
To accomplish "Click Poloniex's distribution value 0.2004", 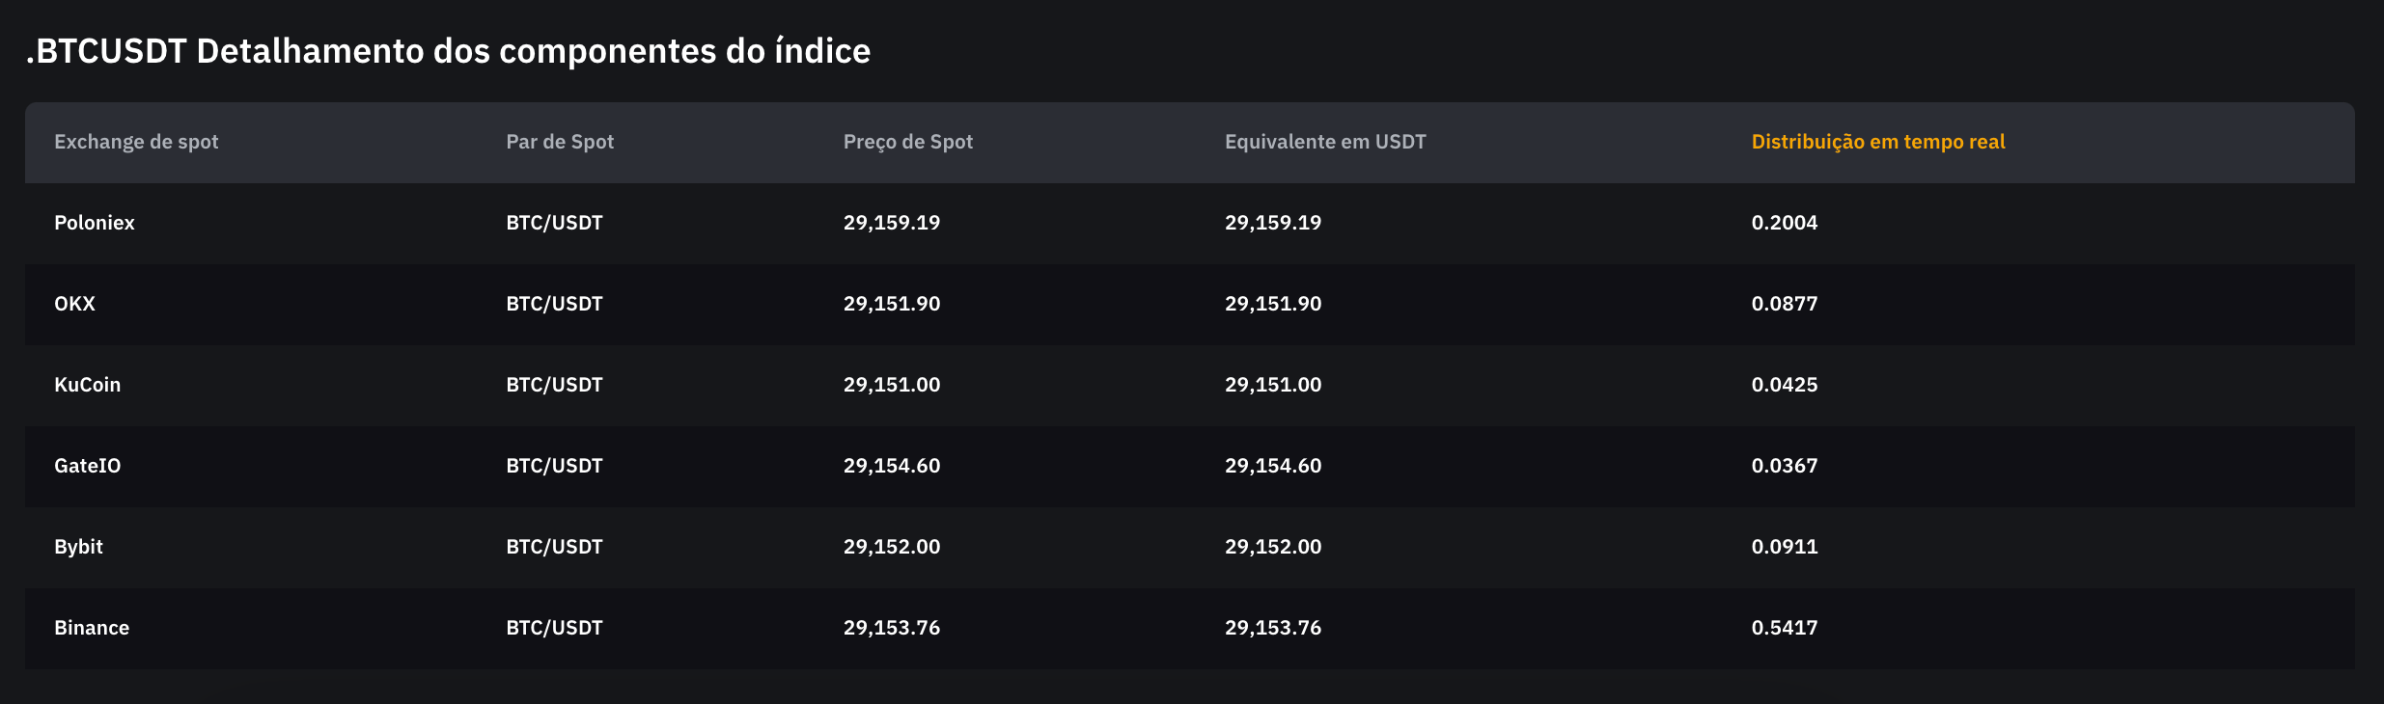I will 1784,223.
